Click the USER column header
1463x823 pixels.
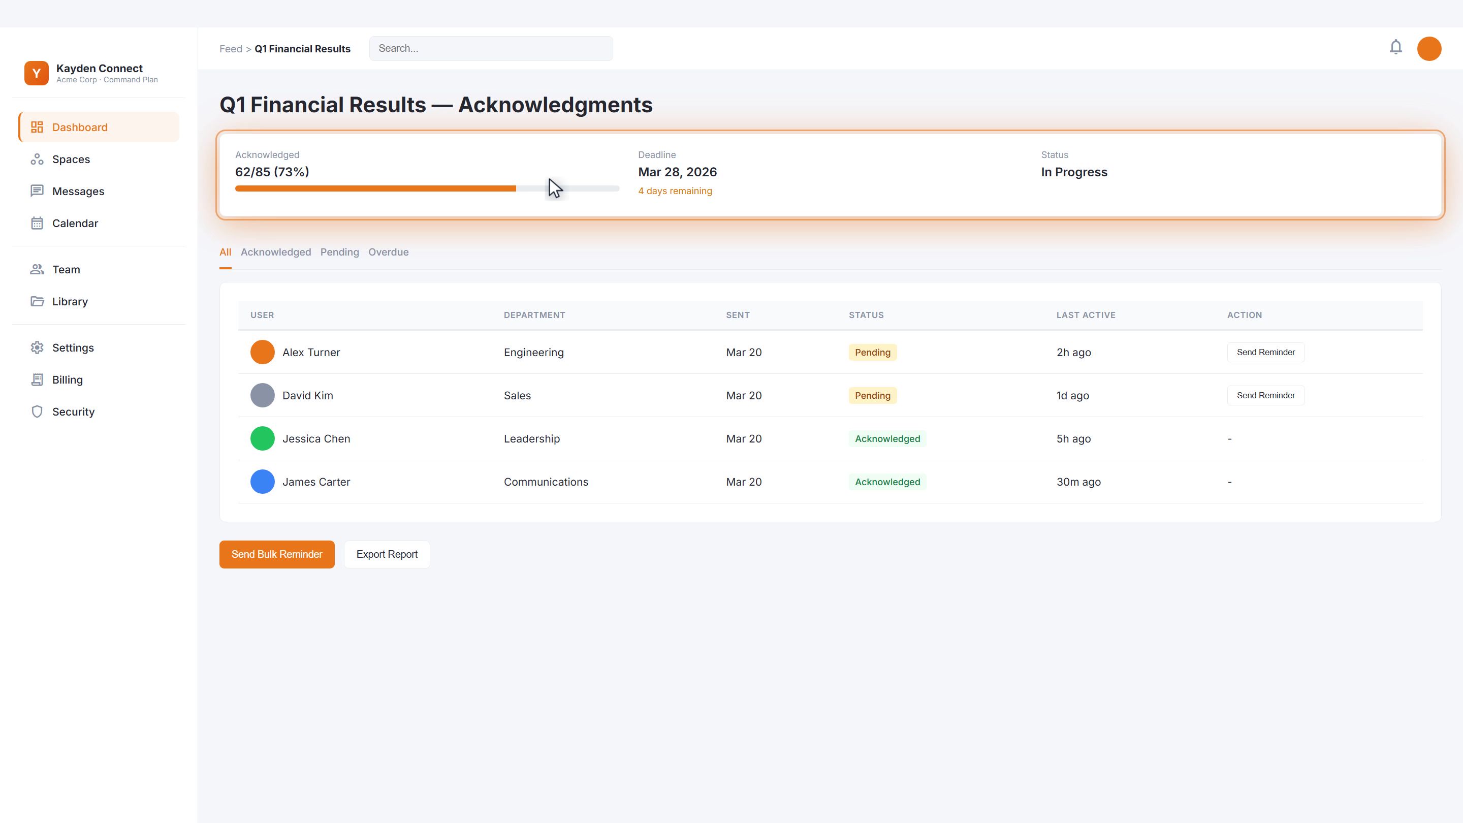263,315
